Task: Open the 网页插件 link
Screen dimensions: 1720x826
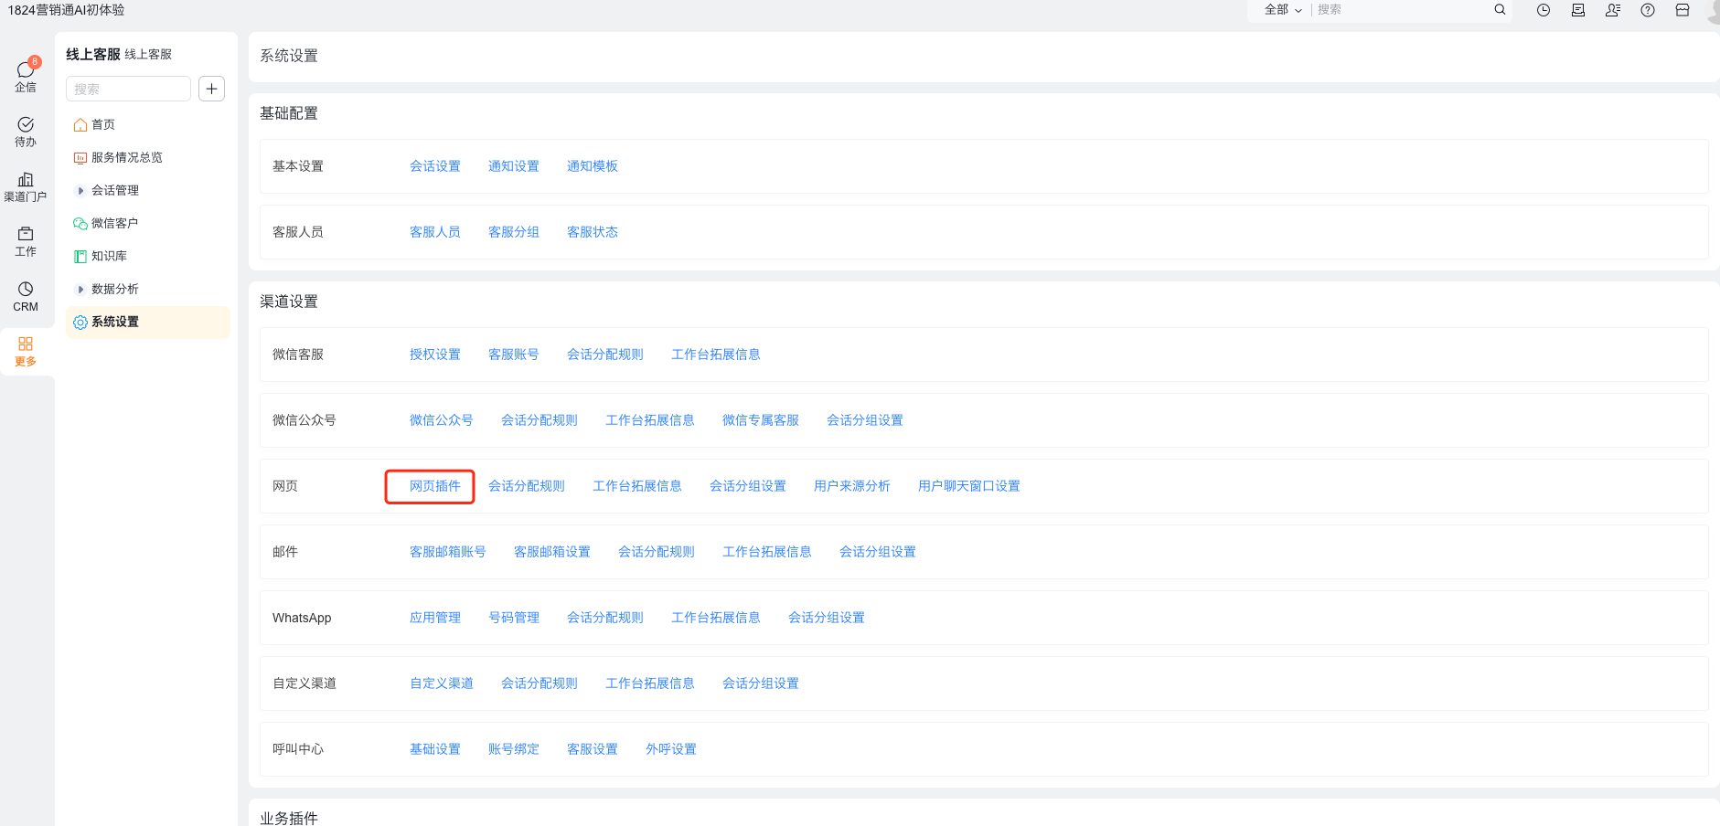Action: pyautogui.click(x=434, y=486)
